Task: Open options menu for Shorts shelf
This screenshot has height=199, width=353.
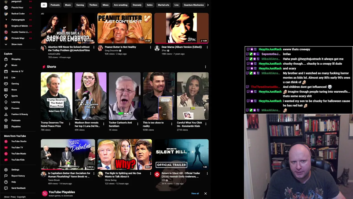Action: (205, 67)
